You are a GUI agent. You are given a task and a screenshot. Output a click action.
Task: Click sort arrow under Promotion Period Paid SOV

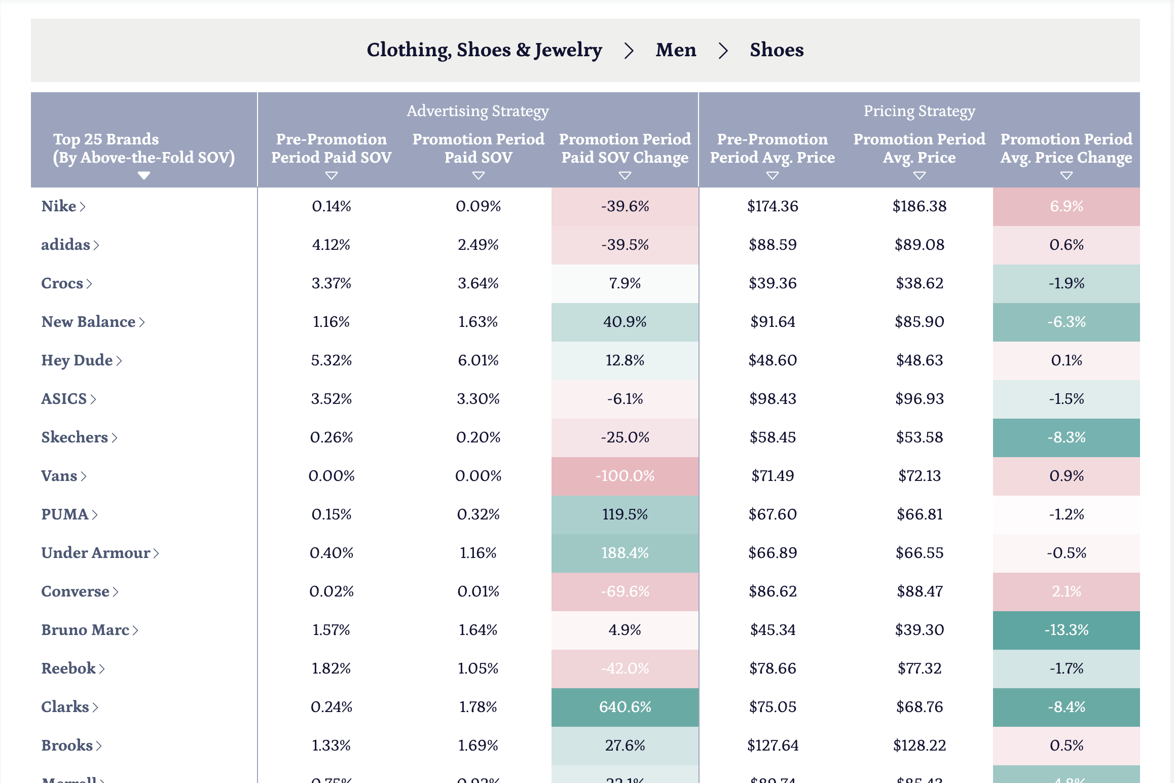click(478, 175)
